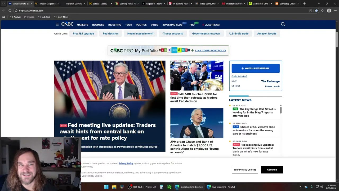Show hidden system tray icons
Viewport: 339px width, 191px height.
point(300,187)
